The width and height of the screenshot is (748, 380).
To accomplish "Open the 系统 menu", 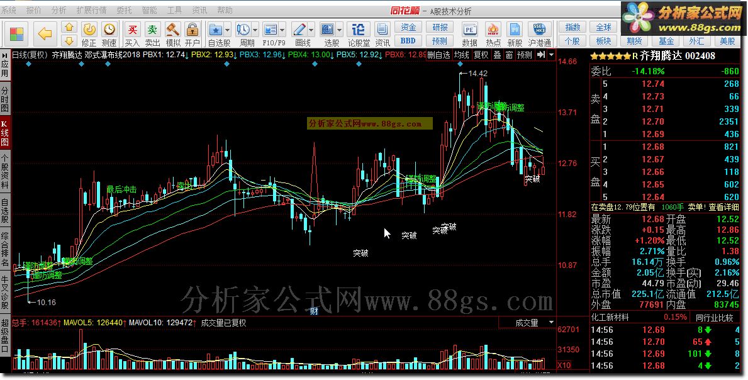I will 9,10.
